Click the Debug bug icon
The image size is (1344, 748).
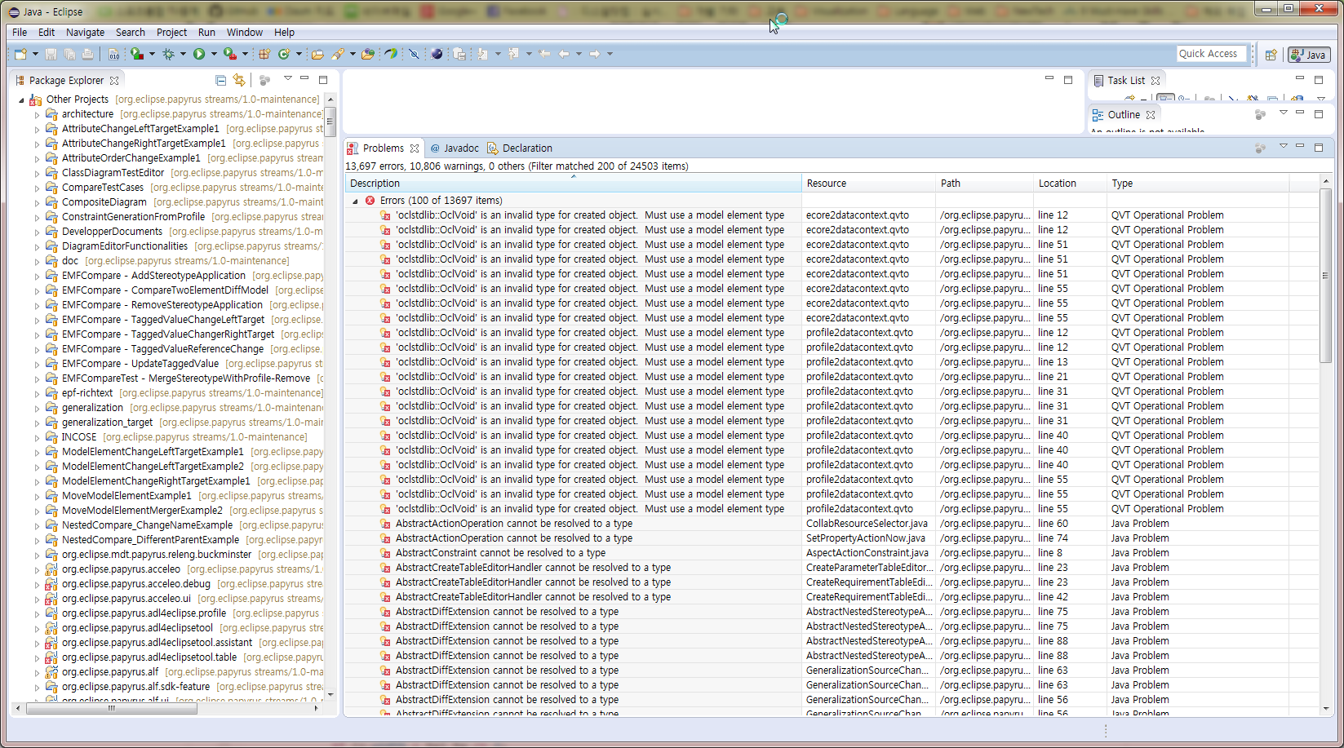tap(168, 54)
